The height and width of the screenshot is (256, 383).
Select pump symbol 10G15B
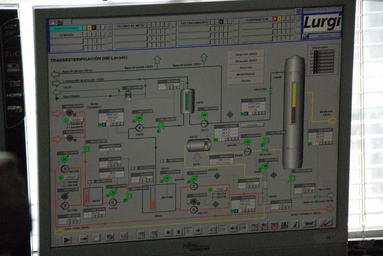[65, 206]
